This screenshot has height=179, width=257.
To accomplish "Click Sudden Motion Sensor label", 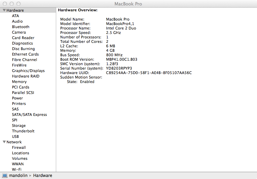I will [x=81, y=77].
